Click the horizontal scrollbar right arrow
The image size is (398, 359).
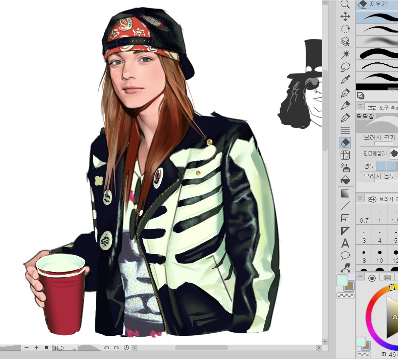point(319,347)
